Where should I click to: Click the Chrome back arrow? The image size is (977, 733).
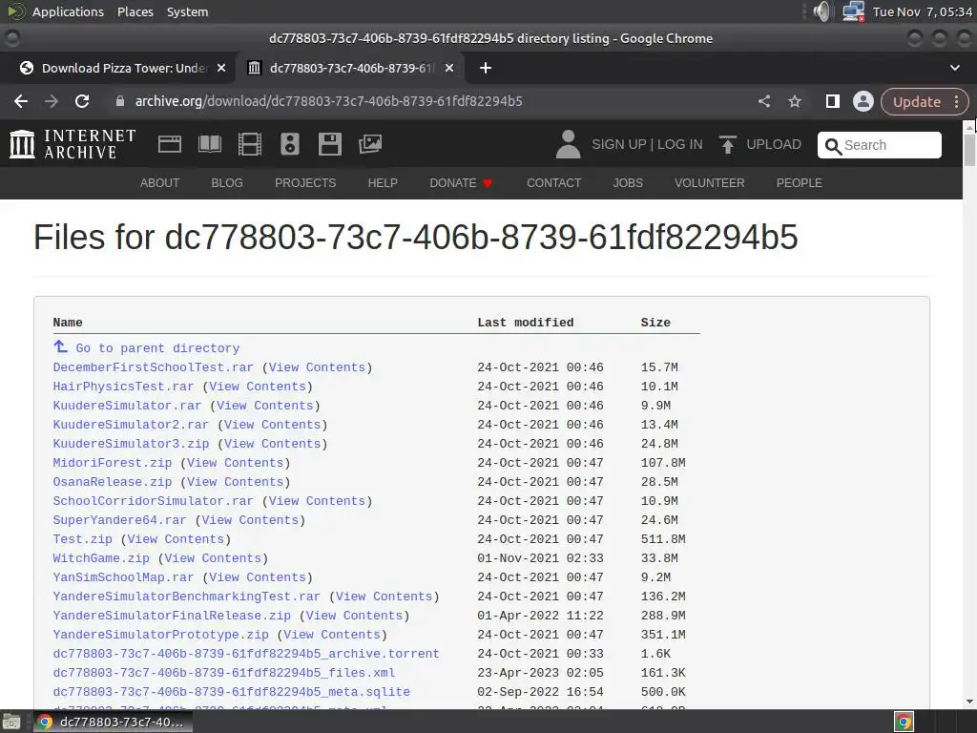pos(21,101)
